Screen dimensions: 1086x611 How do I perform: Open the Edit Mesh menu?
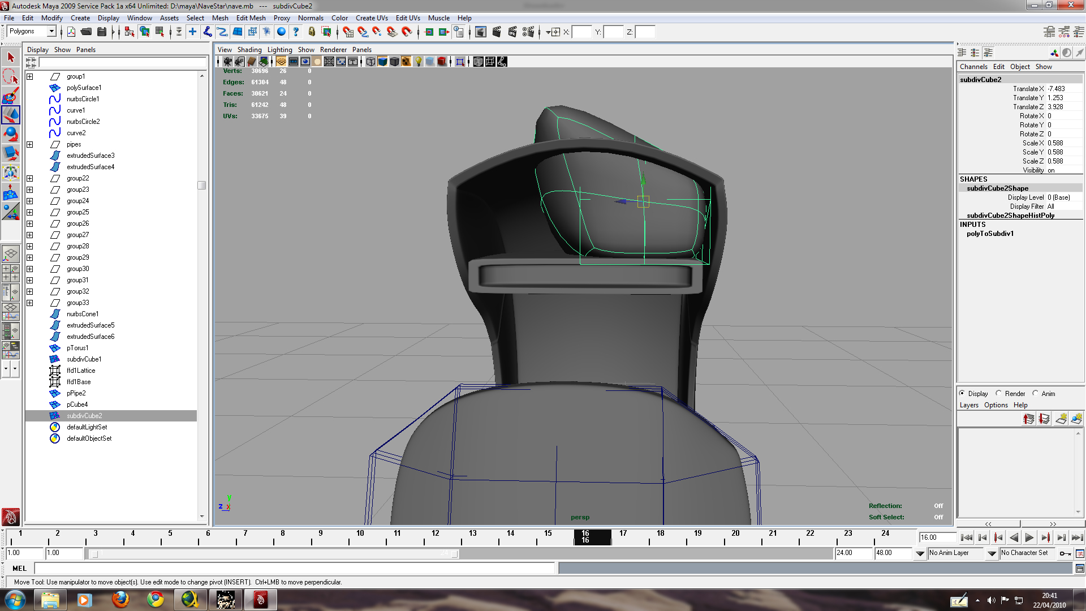point(251,18)
